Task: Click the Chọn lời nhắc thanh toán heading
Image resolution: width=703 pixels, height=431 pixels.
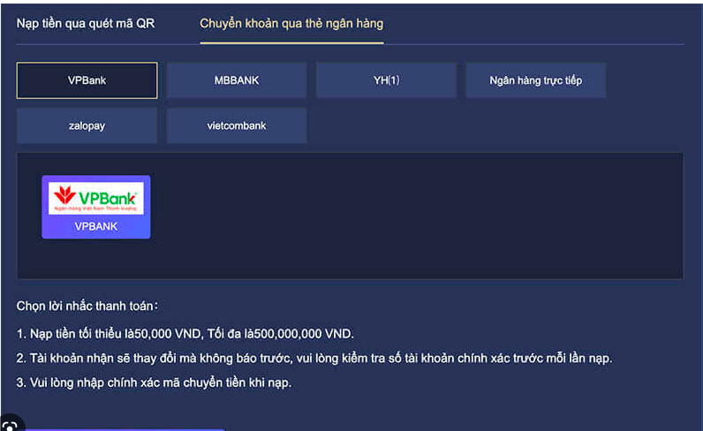Action: (87, 306)
